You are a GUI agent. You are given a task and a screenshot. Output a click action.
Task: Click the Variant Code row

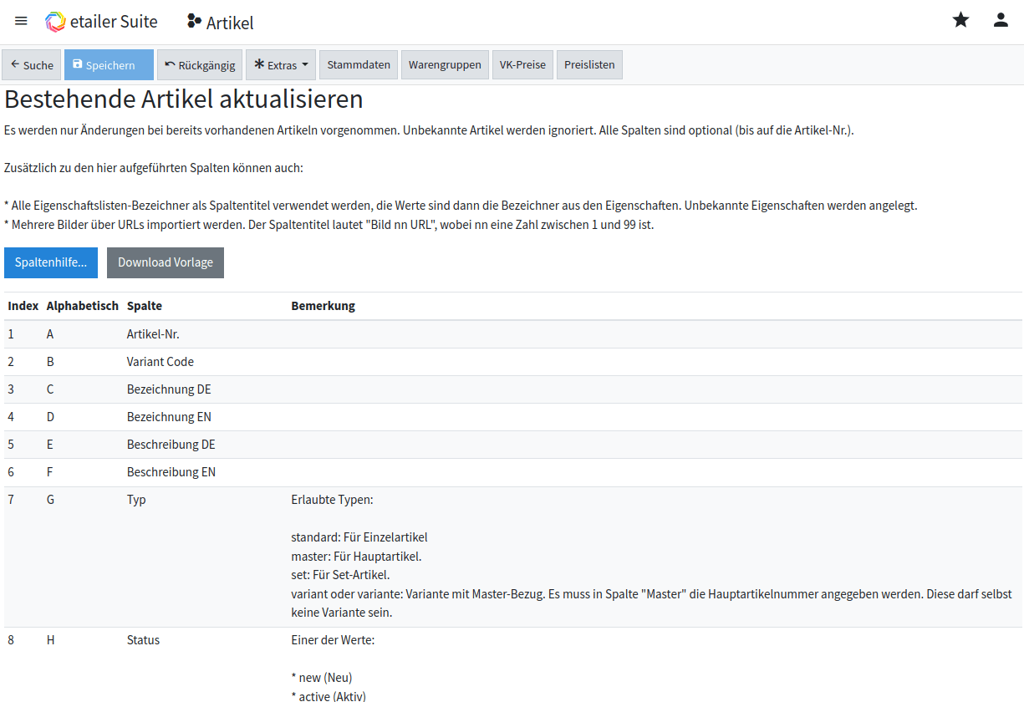click(x=160, y=362)
